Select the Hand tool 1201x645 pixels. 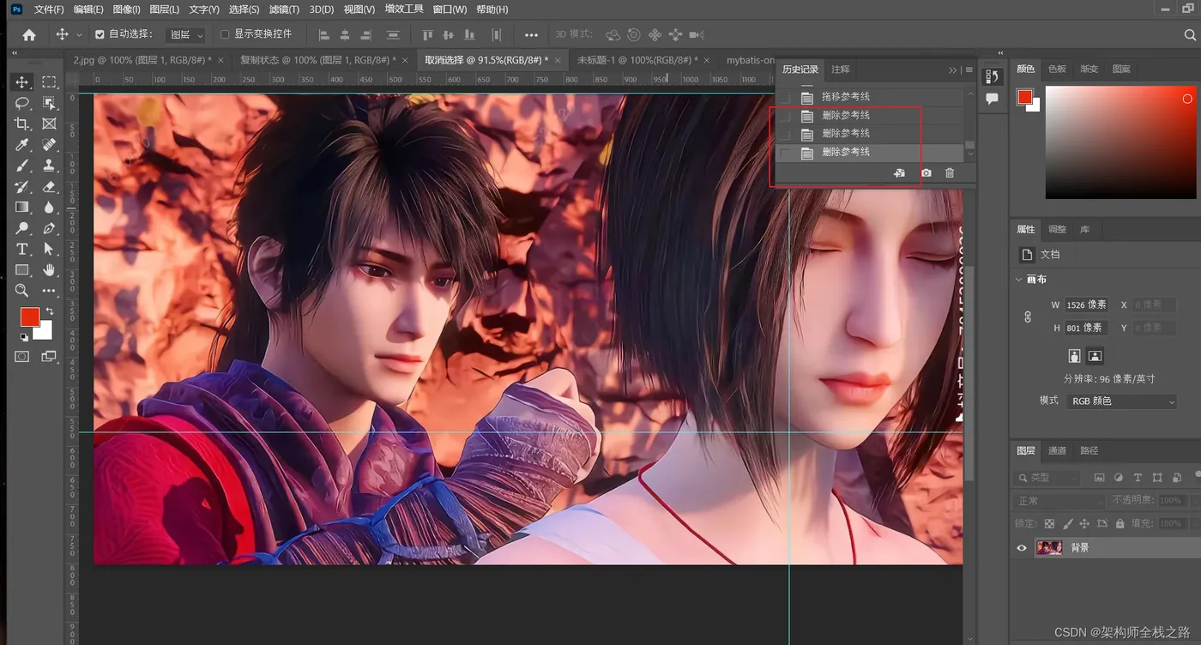tap(49, 270)
